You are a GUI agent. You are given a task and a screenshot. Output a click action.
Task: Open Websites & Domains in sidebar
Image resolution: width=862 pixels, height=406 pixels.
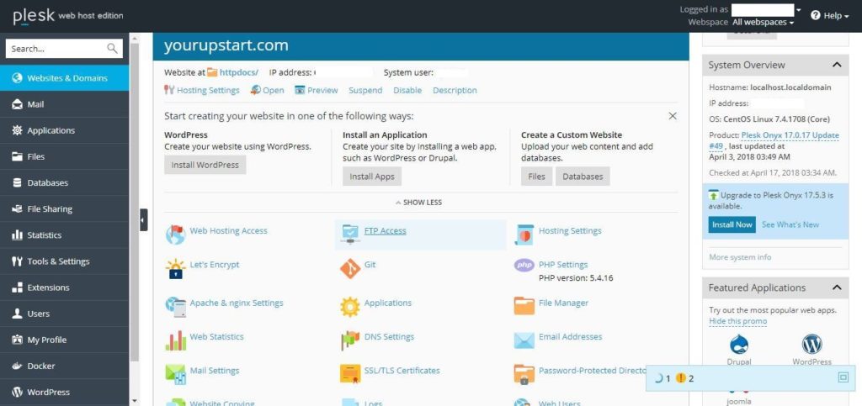64,78
